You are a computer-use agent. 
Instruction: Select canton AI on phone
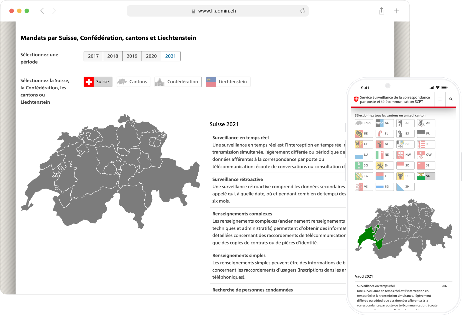(405, 123)
